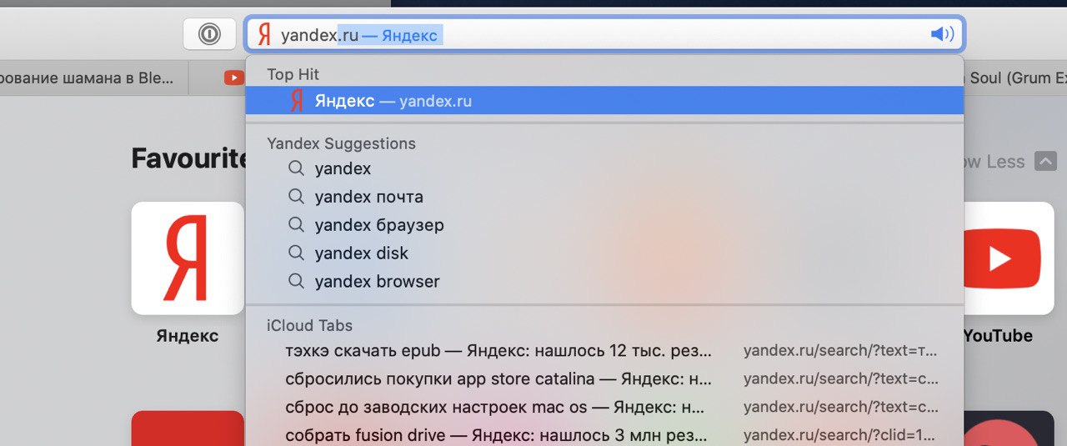Open the Яндекс favourite tile

tap(188, 258)
